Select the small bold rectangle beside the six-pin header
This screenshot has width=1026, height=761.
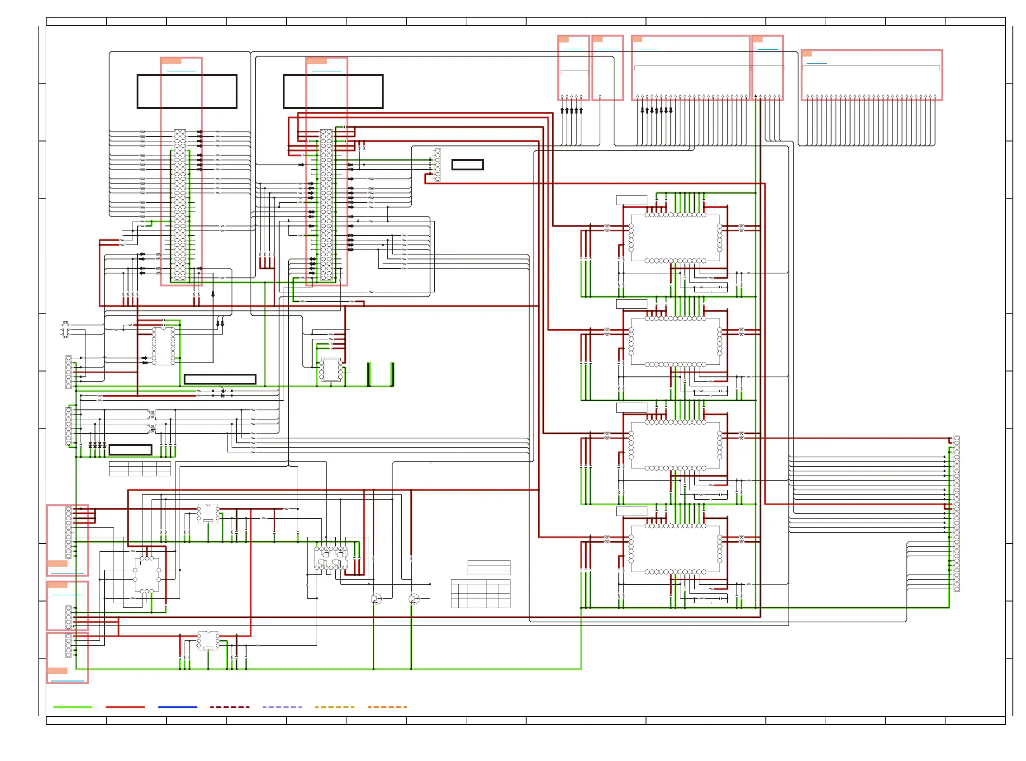point(468,164)
